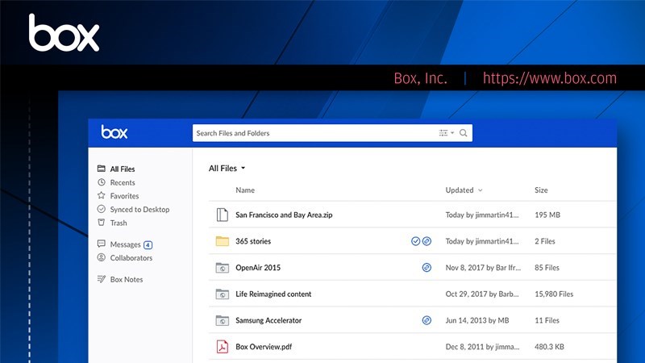Click the Messages count badge 4
The width and height of the screenshot is (645, 363).
148,245
